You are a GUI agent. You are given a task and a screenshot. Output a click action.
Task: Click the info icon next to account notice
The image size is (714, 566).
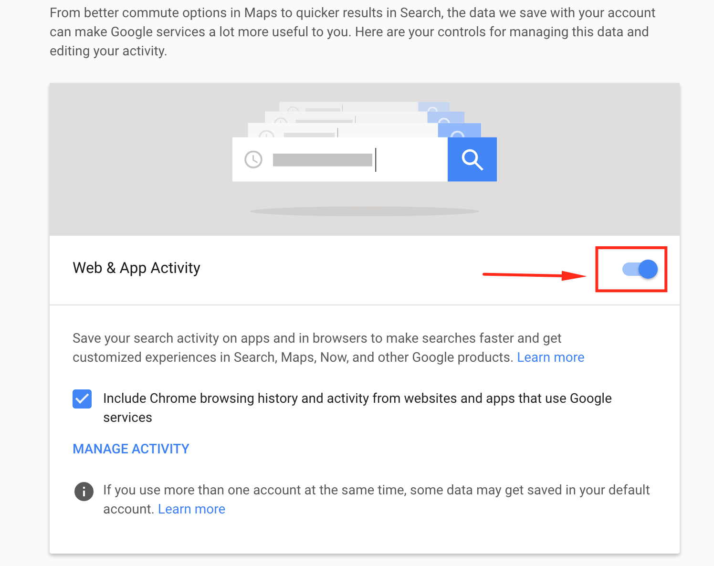84,492
